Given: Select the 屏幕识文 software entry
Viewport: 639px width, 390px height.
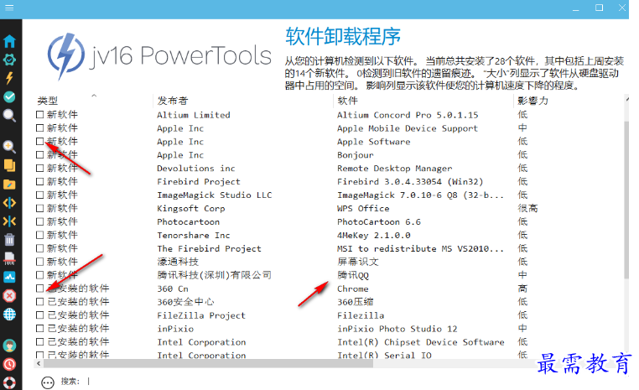Looking at the screenshot, I should click(x=358, y=262).
